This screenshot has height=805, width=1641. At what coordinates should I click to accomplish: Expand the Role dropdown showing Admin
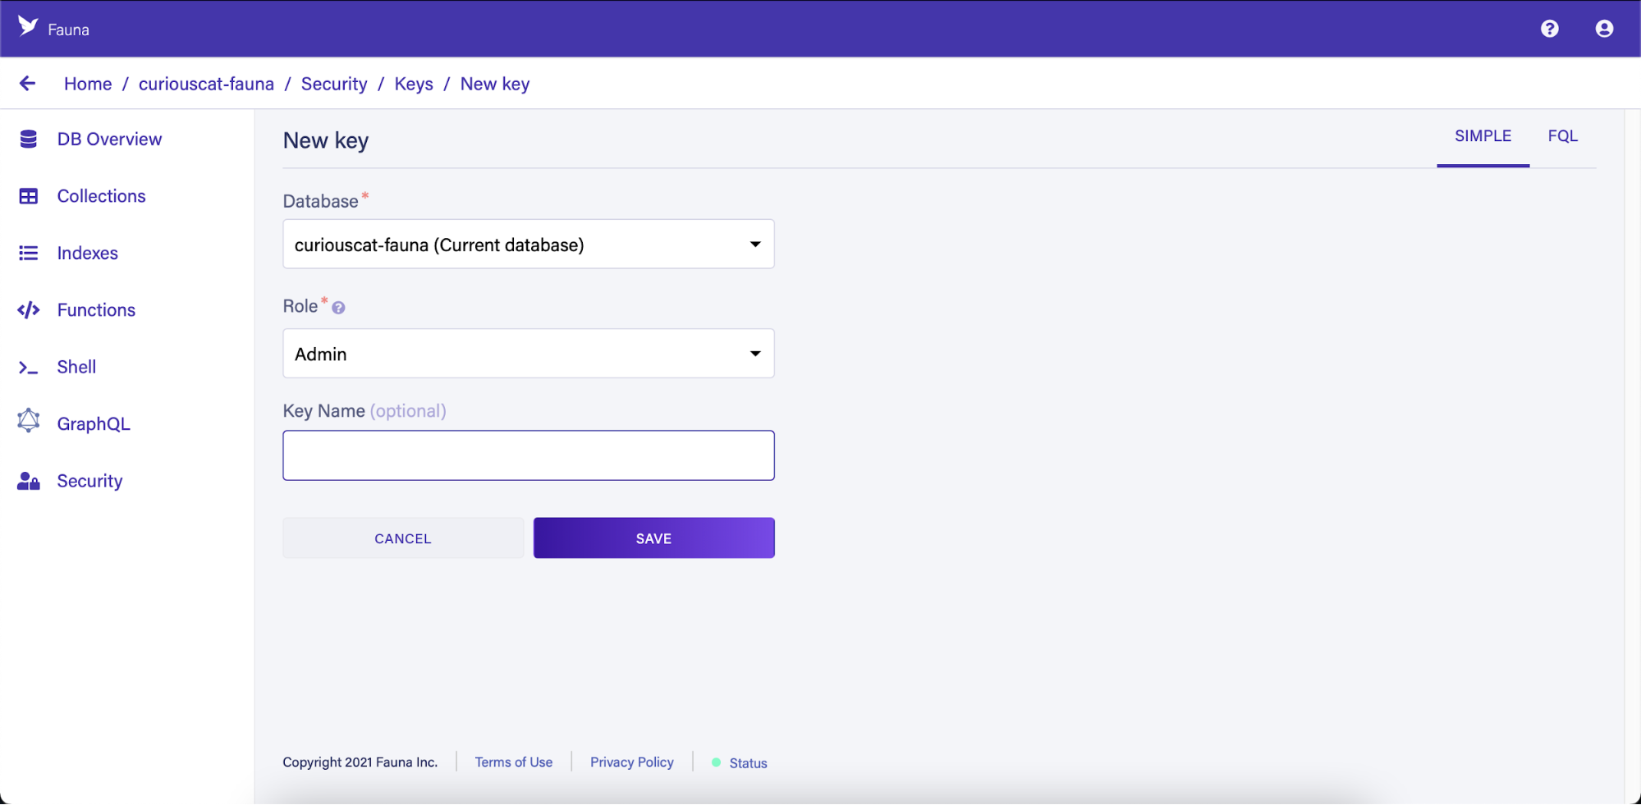(x=528, y=353)
